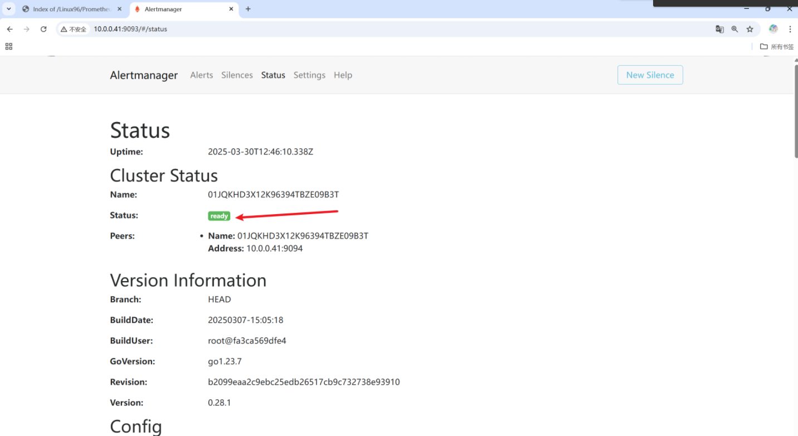Click the Version Information heading

188,280
